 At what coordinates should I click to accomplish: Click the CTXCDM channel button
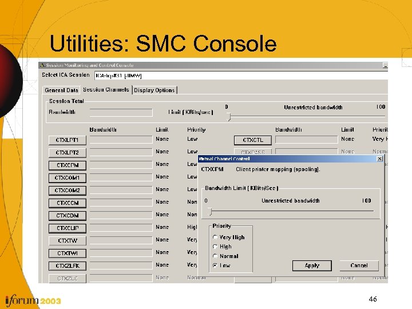point(68,216)
